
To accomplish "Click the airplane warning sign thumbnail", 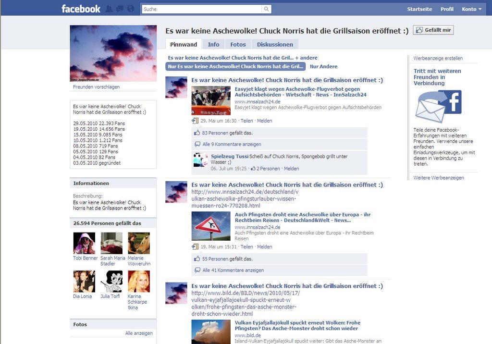I will (211, 226).
